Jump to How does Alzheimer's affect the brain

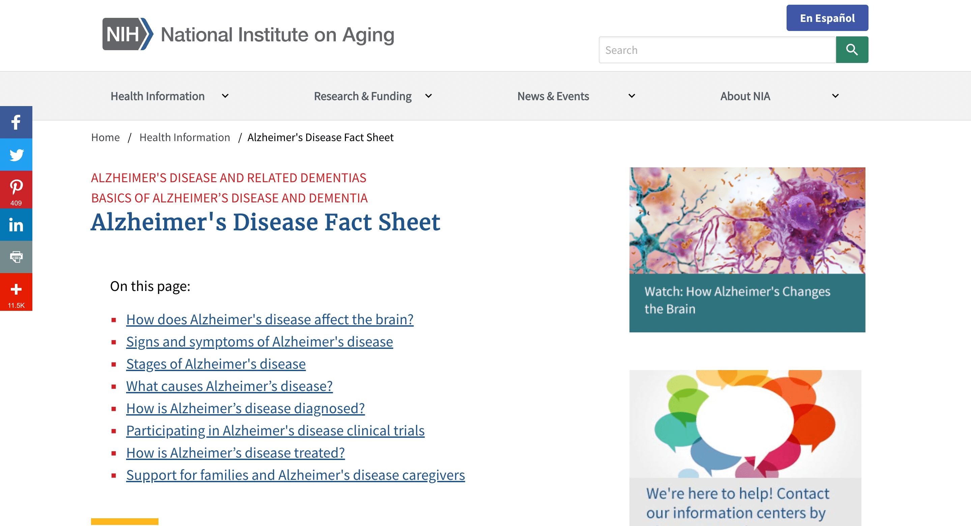(x=270, y=319)
